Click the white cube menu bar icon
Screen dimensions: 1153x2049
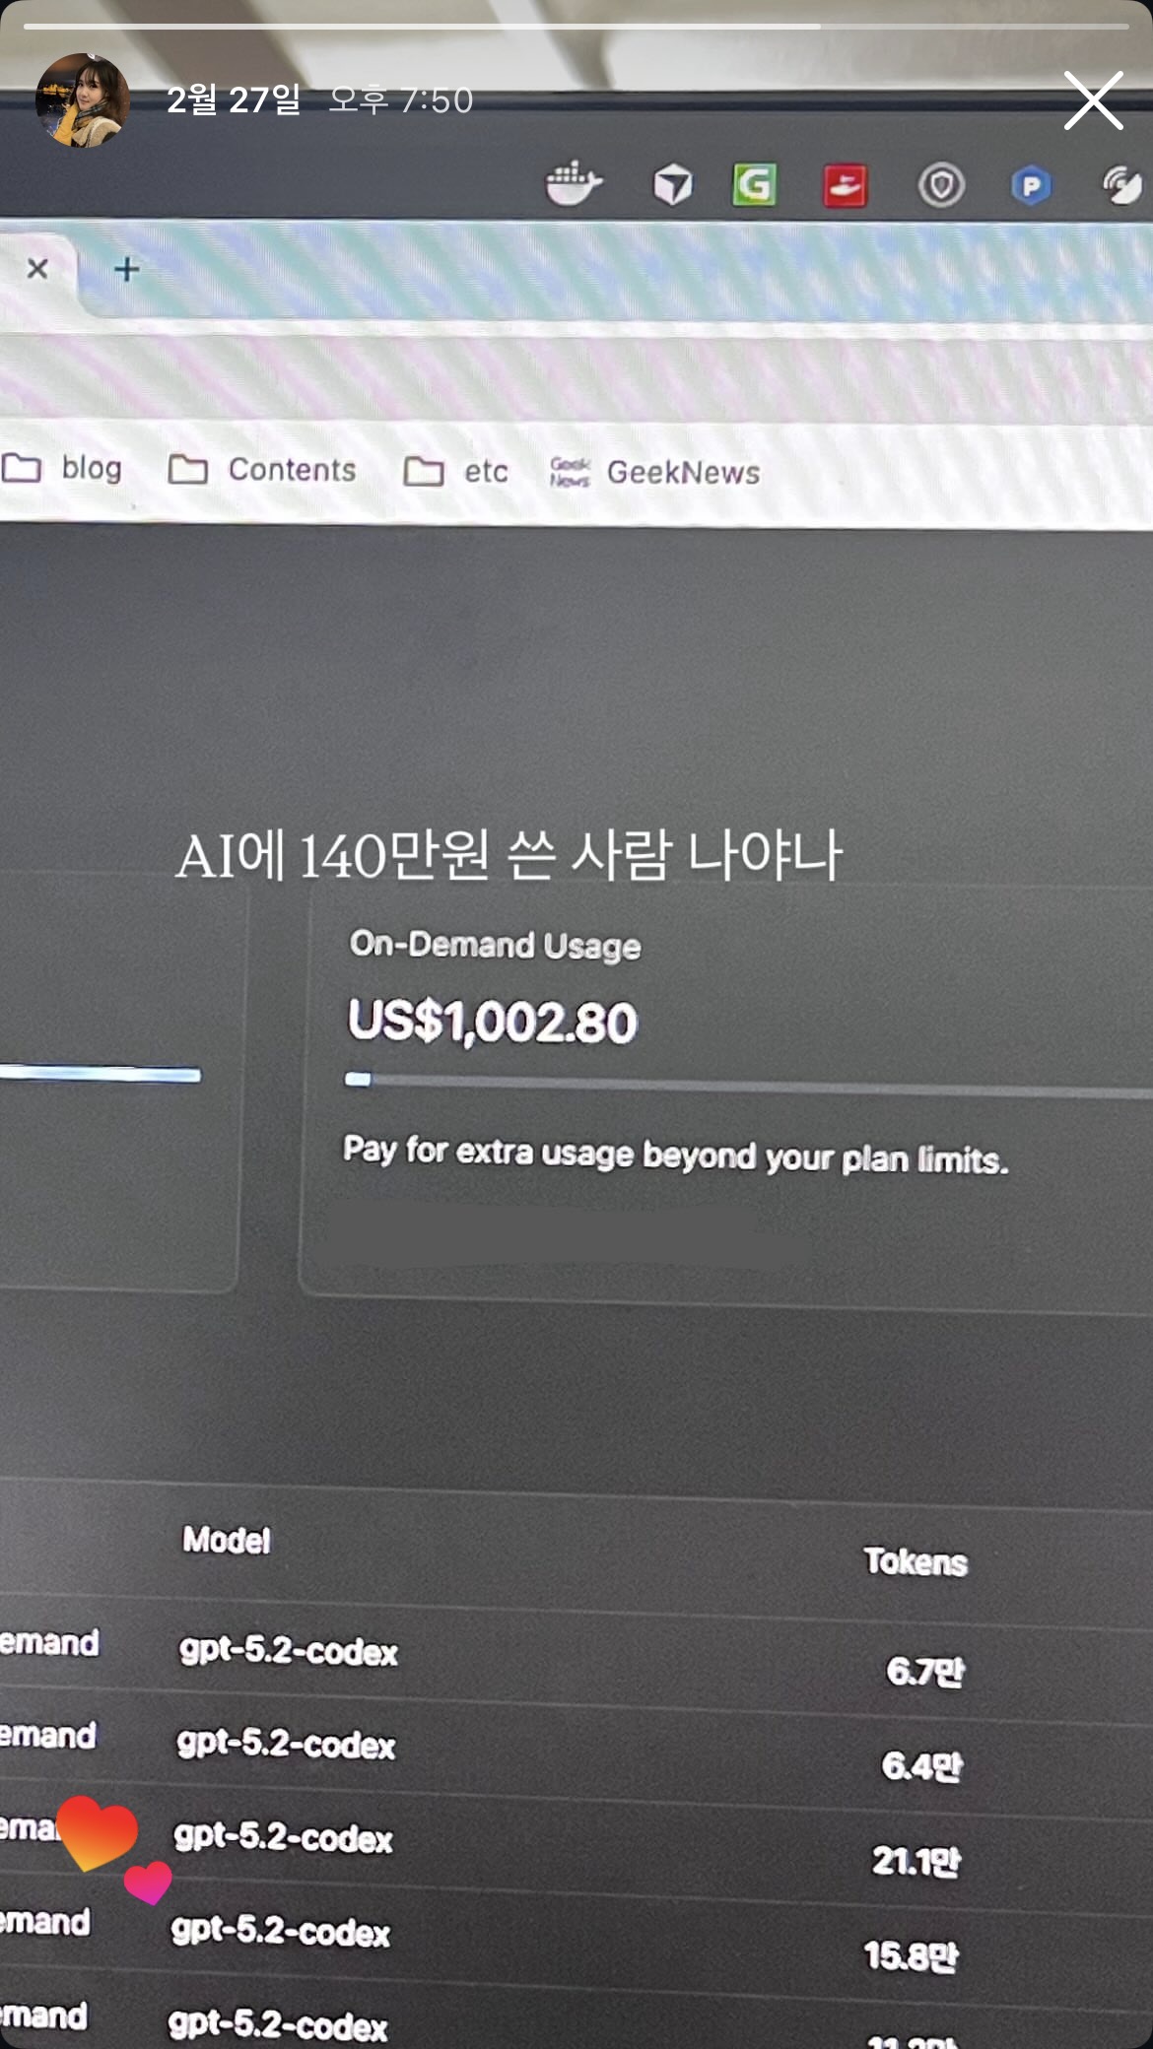pyautogui.click(x=673, y=184)
